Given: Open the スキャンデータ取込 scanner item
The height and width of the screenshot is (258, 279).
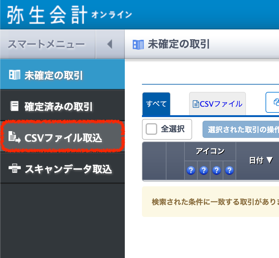Looking at the screenshot, I should 68,169.
